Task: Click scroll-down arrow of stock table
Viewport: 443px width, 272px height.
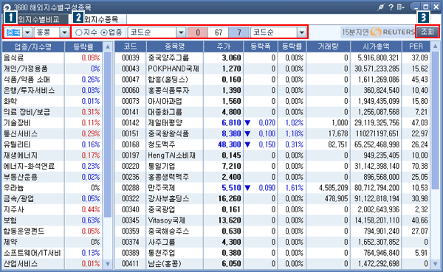Action: coord(435,264)
